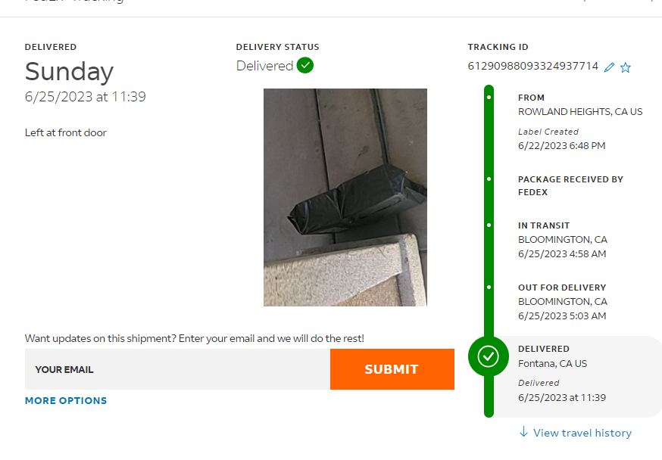The image size is (662, 460).
Task: Select the Package Received by FedEx timeline dot
Action: click(x=489, y=179)
